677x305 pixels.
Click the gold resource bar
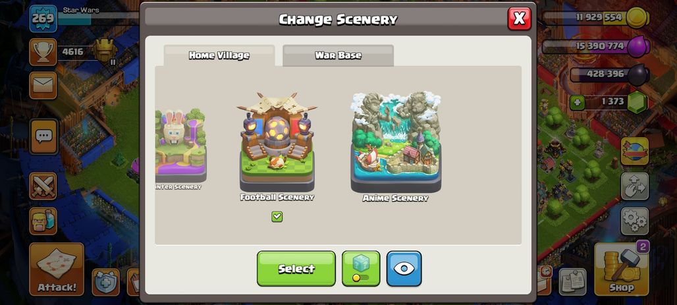(x=596, y=18)
